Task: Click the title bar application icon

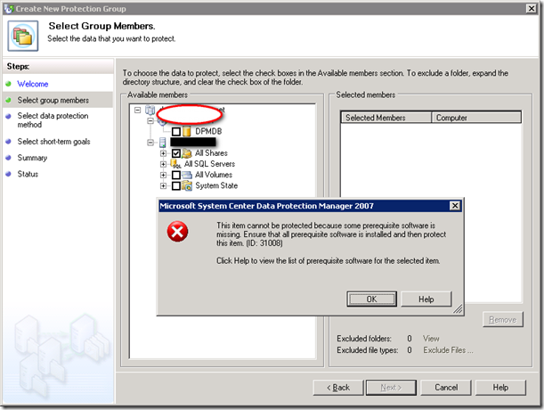Action: point(8,8)
